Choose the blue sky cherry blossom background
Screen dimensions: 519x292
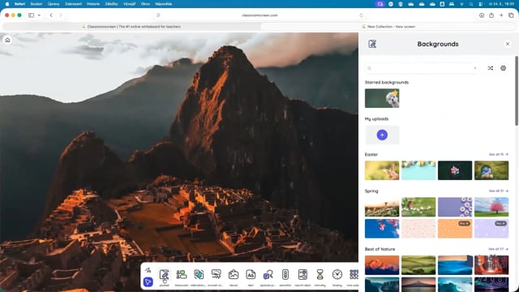[x=382, y=229]
